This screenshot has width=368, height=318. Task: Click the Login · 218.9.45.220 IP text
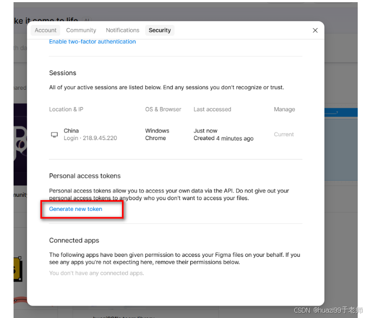[x=91, y=138]
